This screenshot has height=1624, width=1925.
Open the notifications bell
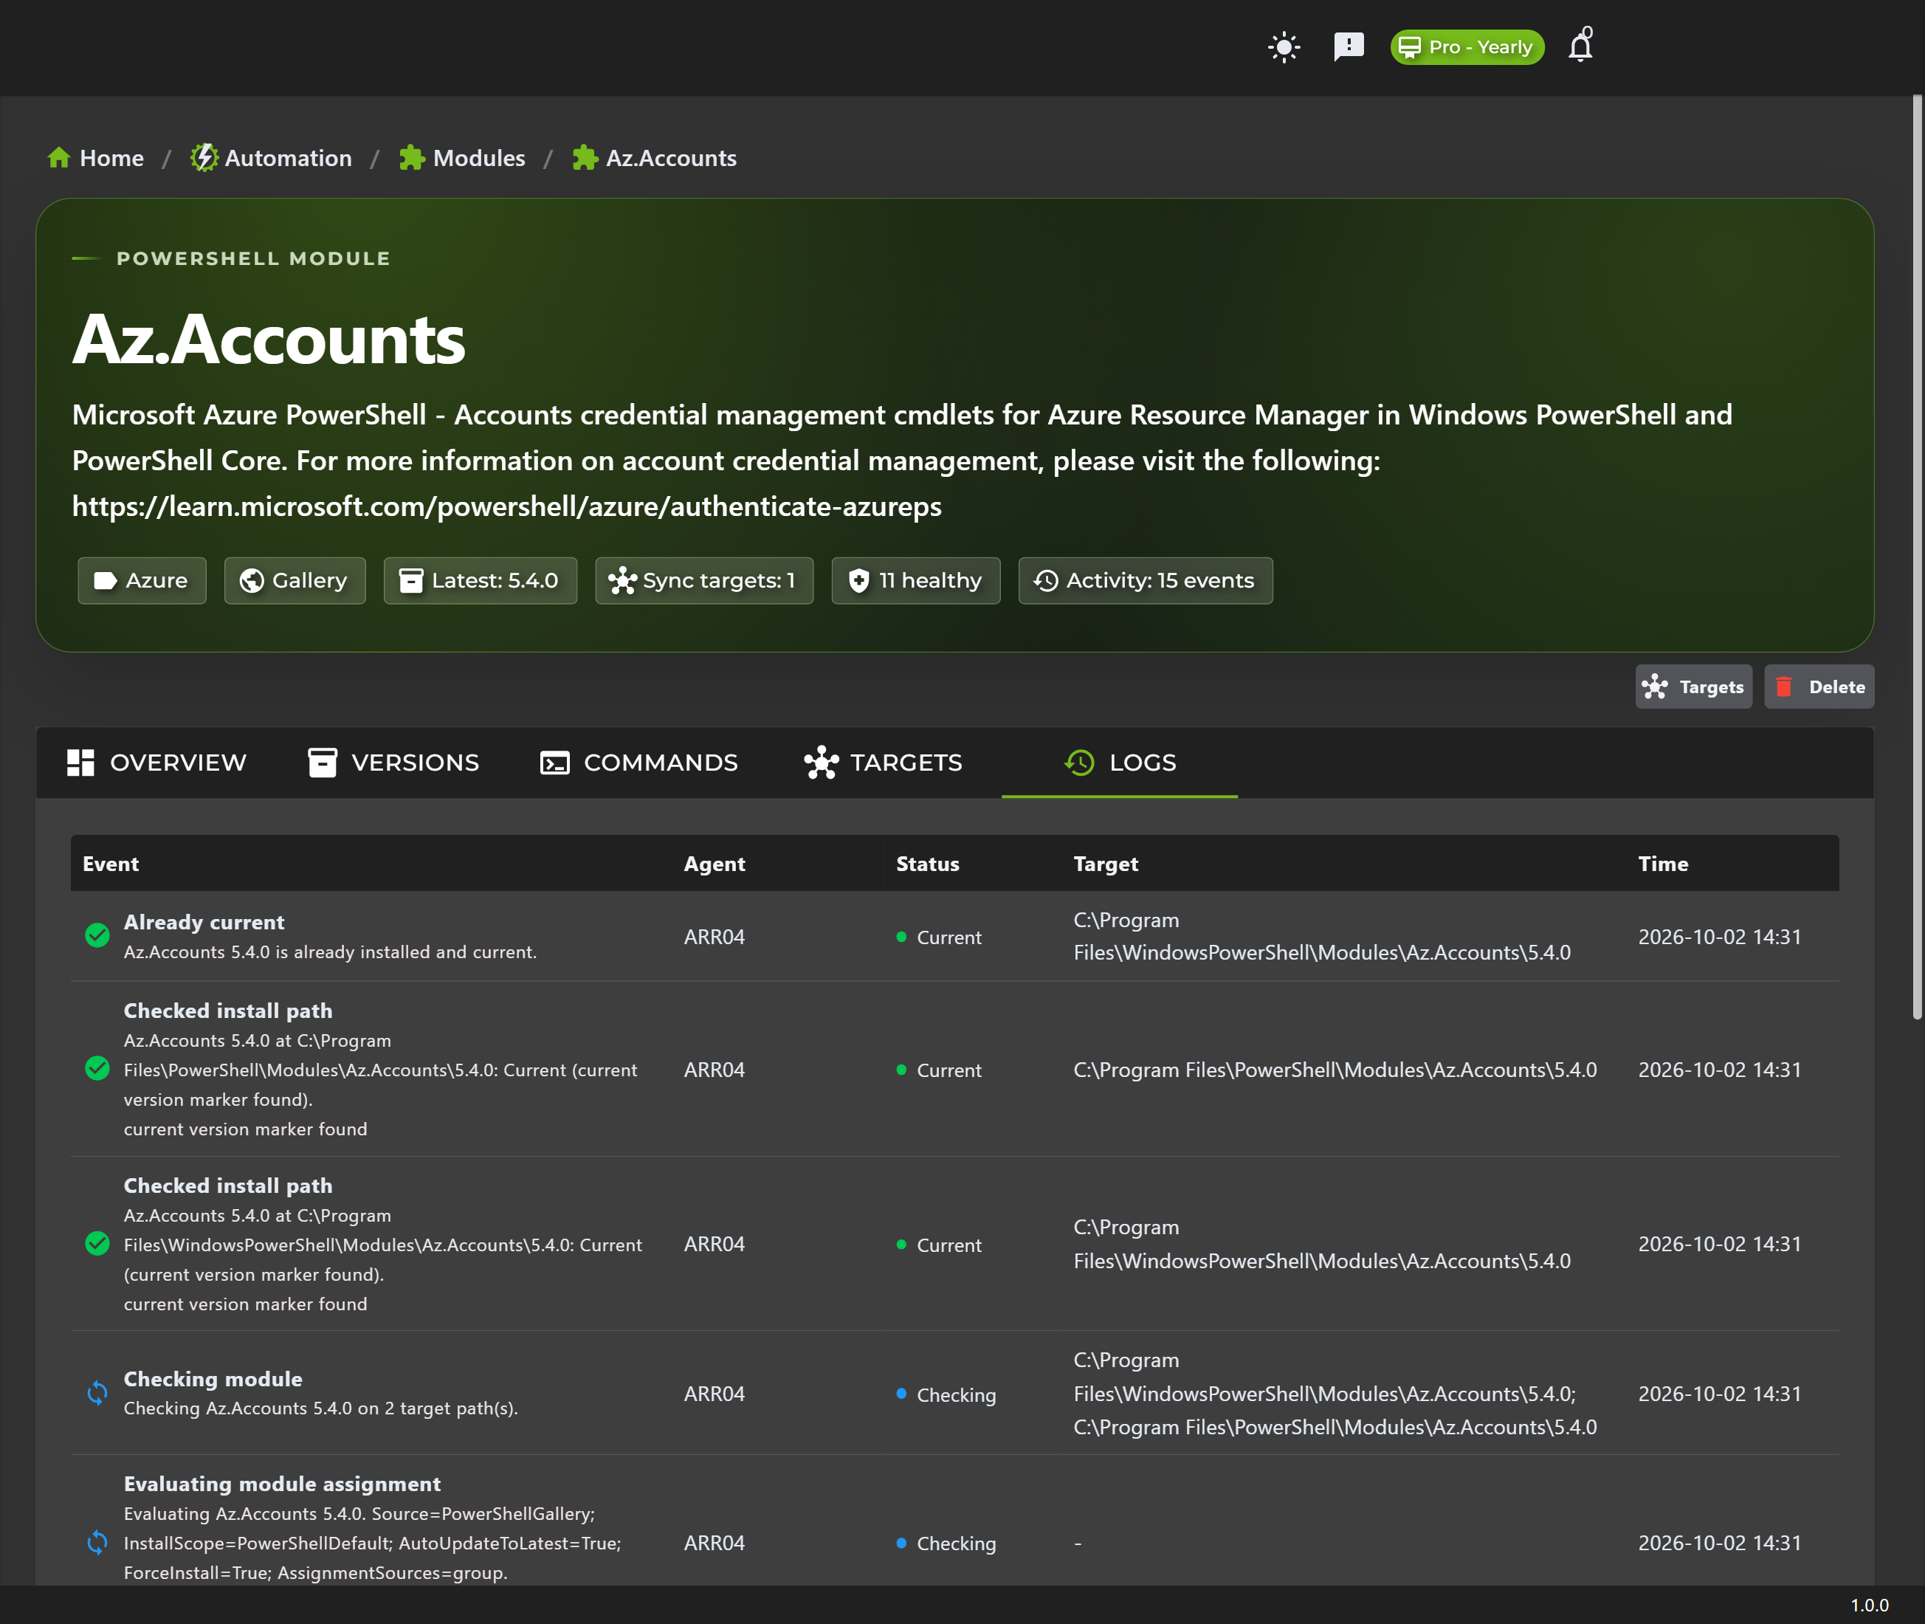(x=1581, y=45)
